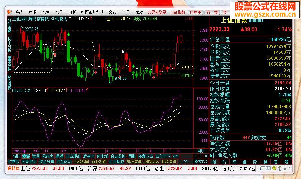The image size is (301, 179).
Task: Select the 笔 tab in quote panel
Action: 214,162
